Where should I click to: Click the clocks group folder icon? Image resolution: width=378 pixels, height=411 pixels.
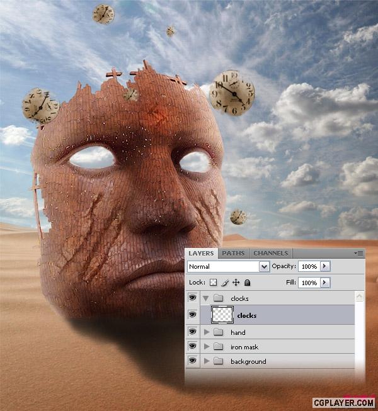click(x=218, y=298)
